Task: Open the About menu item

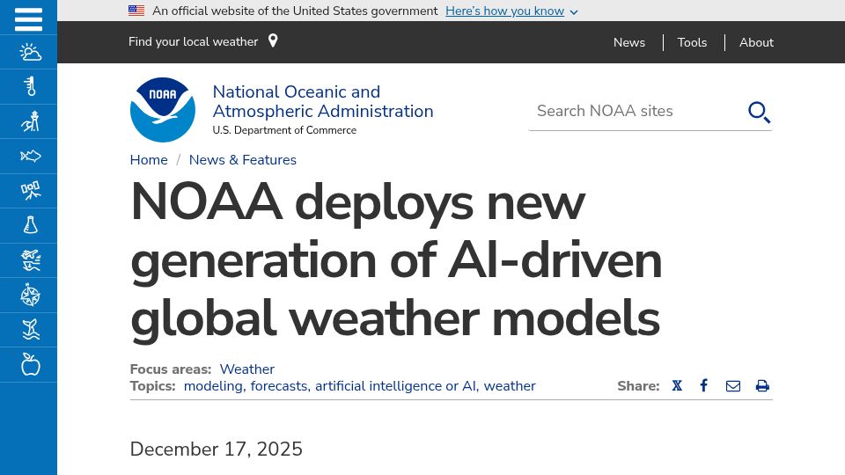Action: (x=756, y=42)
